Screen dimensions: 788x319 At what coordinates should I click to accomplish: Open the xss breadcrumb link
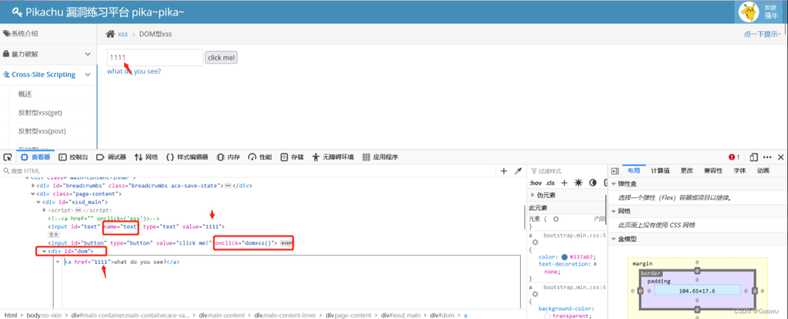(123, 34)
